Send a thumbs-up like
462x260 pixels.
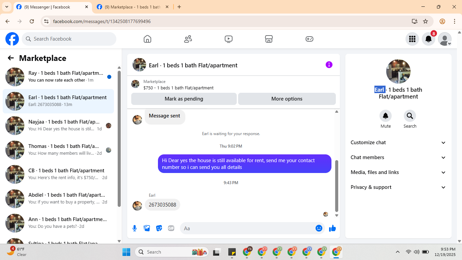[x=332, y=228]
